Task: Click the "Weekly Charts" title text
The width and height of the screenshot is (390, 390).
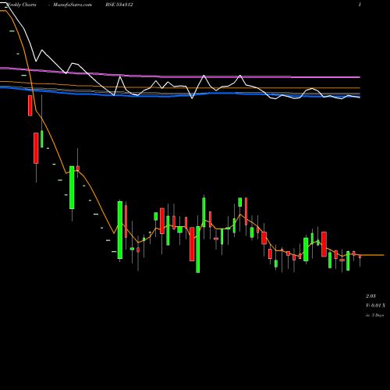Action: click(21, 5)
